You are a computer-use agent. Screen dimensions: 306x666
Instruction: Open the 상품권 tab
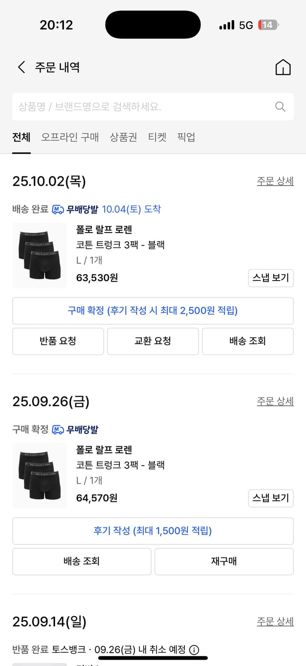click(123, 137)
